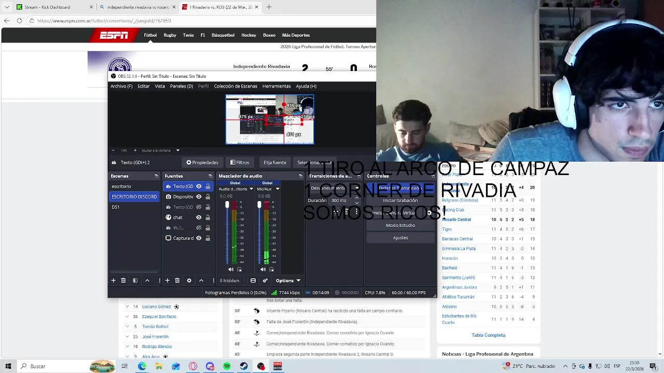This screenshot has width=664, height=373.
Task: Click the ESPN logo
Action: pyautogui.click(x=114, y=35)
